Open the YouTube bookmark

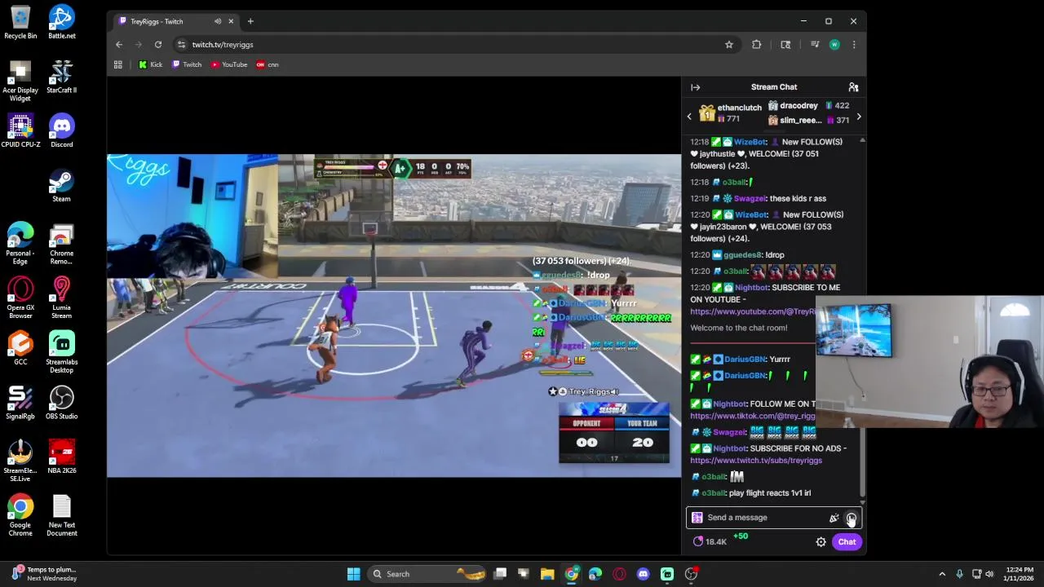229,64
